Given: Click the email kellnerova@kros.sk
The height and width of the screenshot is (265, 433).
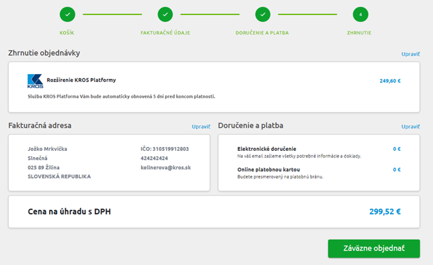Looking at the screenshot, I should coord(166,167).
